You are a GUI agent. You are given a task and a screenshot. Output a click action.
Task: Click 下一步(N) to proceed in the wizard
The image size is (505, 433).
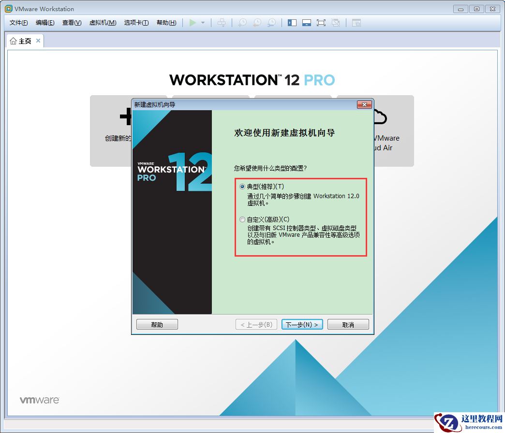[302, 324]
